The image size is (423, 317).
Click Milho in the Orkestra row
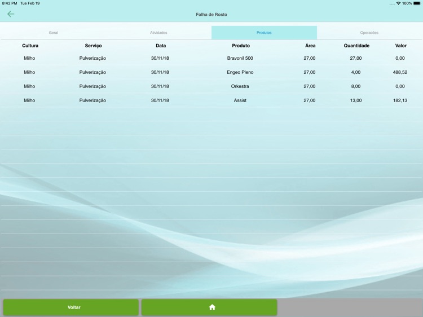point(29,86)
